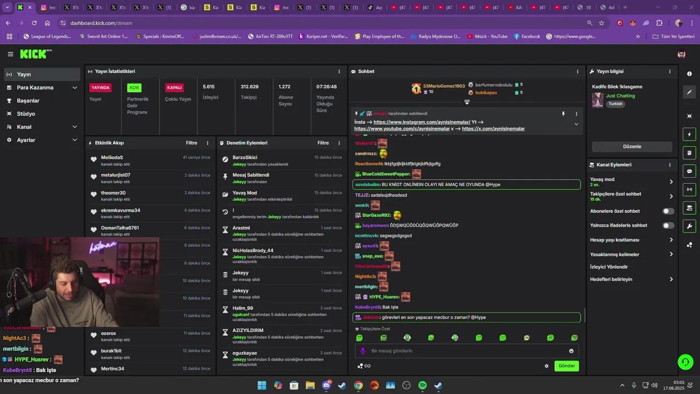Open the x.com/aynisinemalar link

[493, 129]
